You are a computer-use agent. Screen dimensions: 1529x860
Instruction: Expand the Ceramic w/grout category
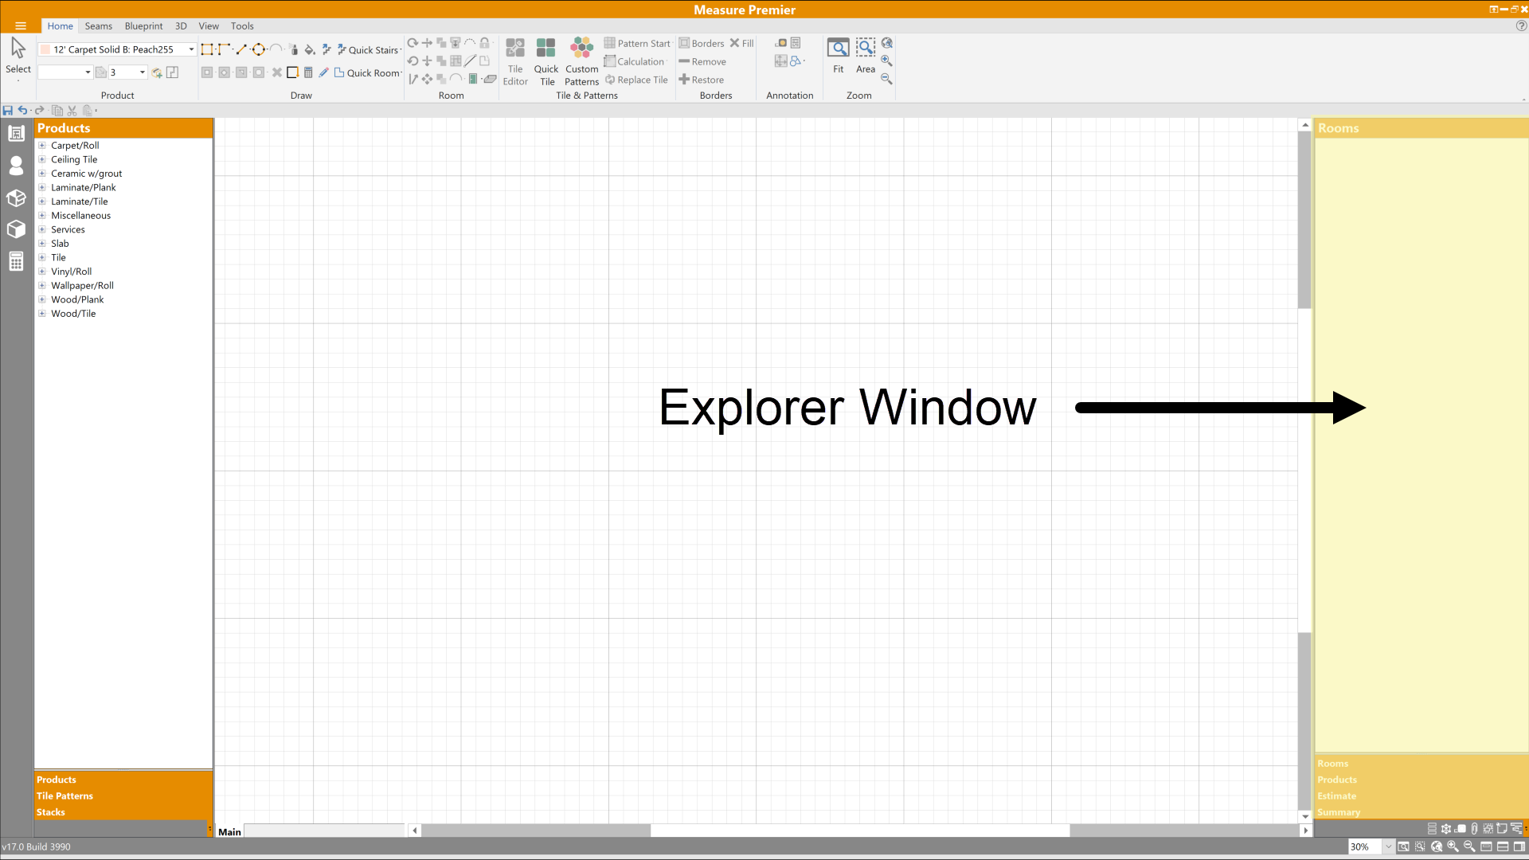pyautogui.click(x=42, y=174)
